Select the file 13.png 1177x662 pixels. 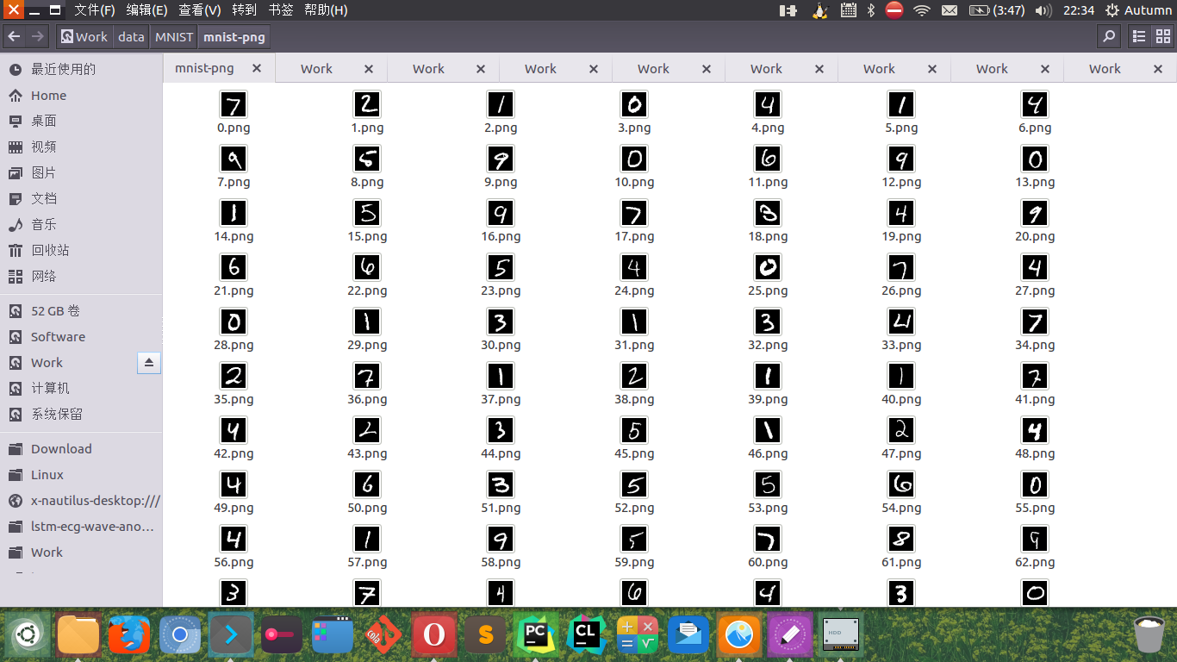[x=1035, y=159]
